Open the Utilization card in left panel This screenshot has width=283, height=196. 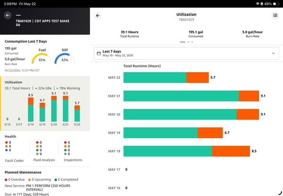click(45, 104)
